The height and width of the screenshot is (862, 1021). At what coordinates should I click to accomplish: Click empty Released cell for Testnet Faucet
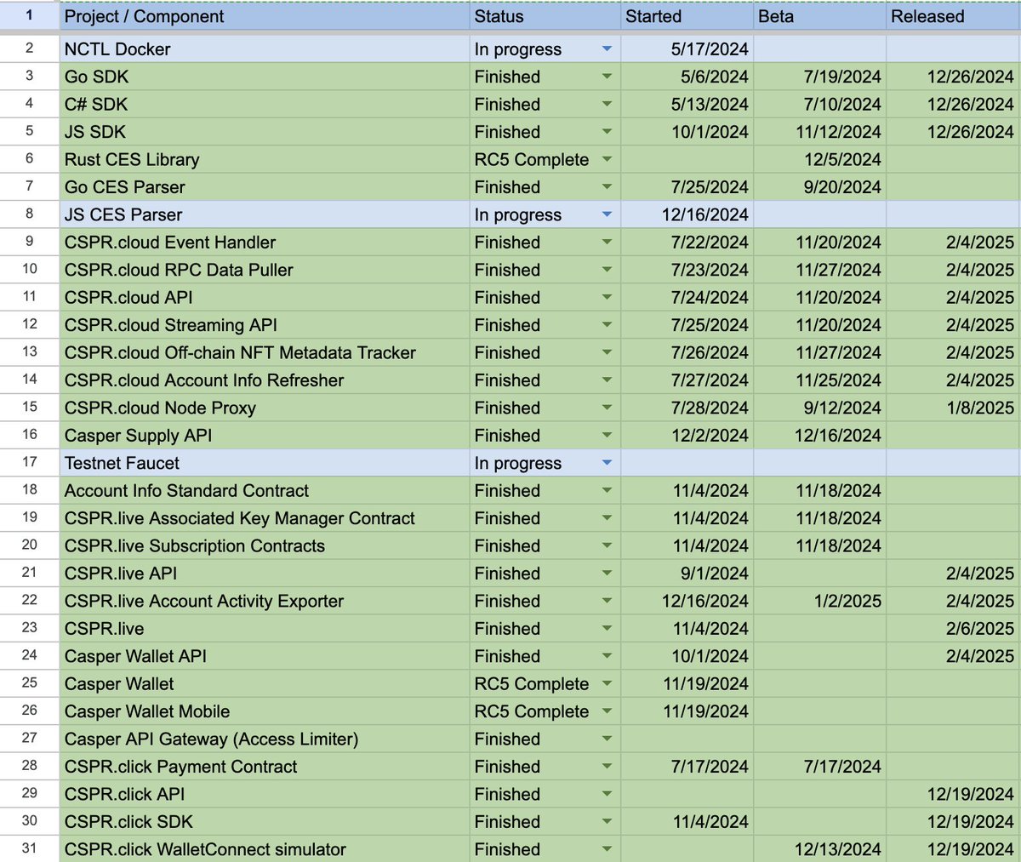pyautogui.click(x=953, y=463)
